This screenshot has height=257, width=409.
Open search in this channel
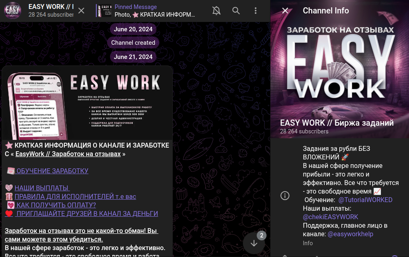click(x=236, y=11)
